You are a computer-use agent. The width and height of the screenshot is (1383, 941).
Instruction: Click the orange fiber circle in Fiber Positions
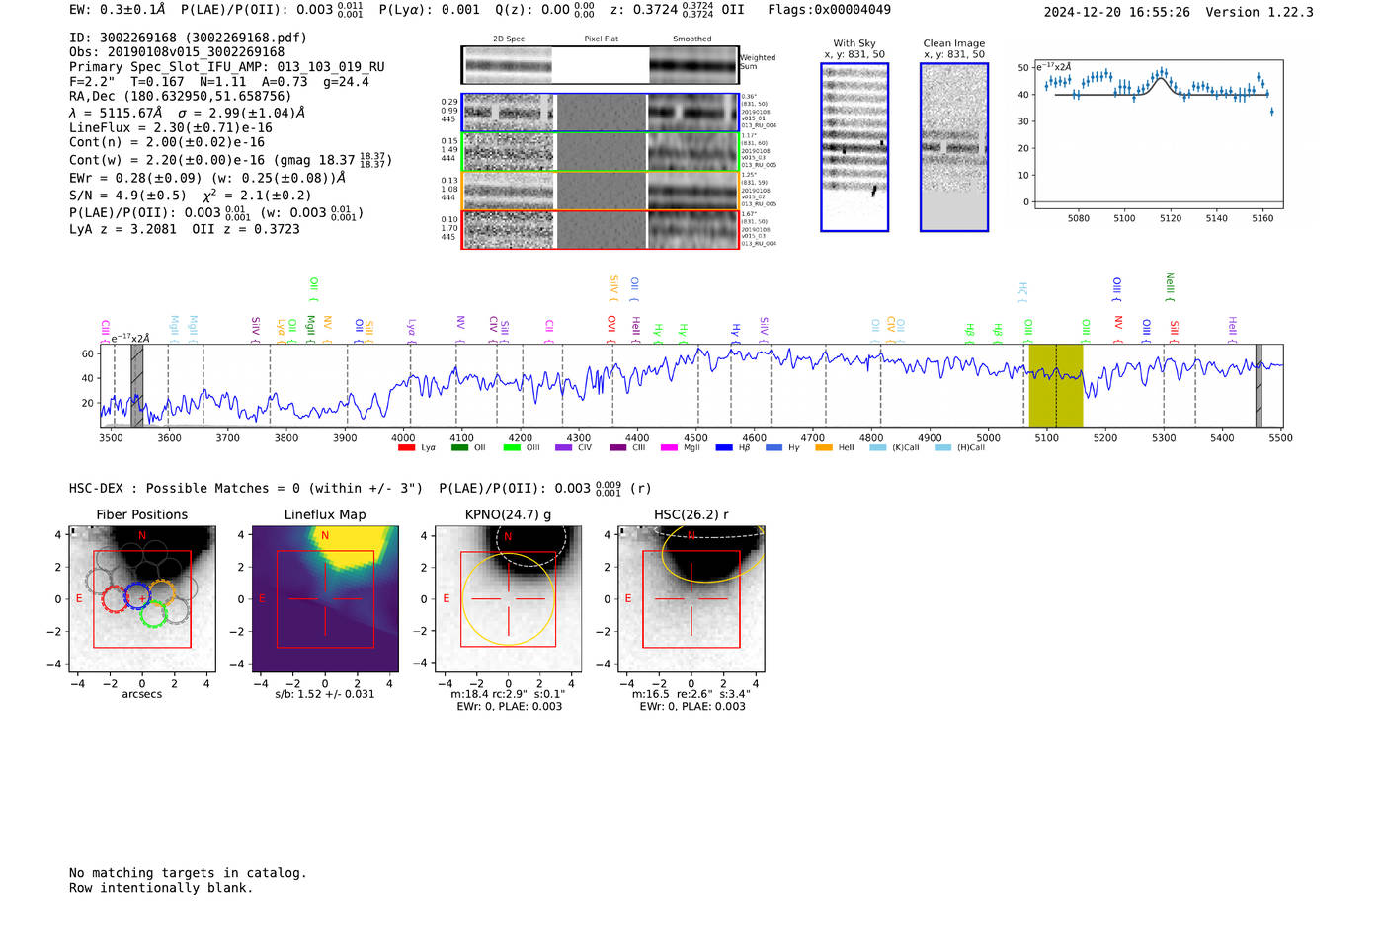click(162, 592)
